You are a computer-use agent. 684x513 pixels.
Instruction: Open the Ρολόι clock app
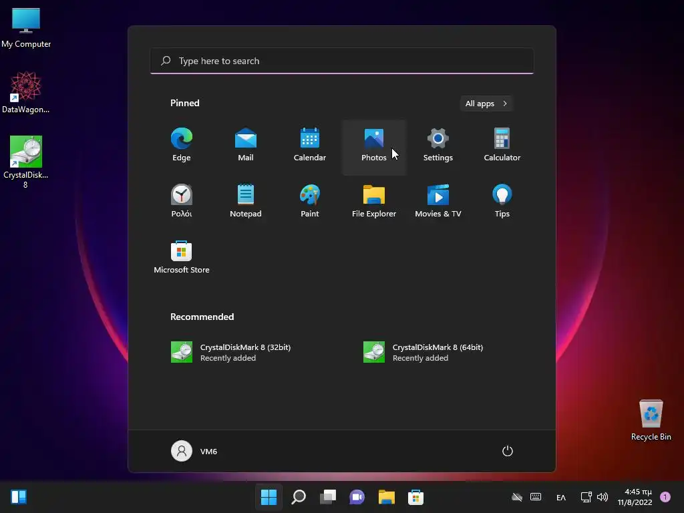[x=182, y=201]
